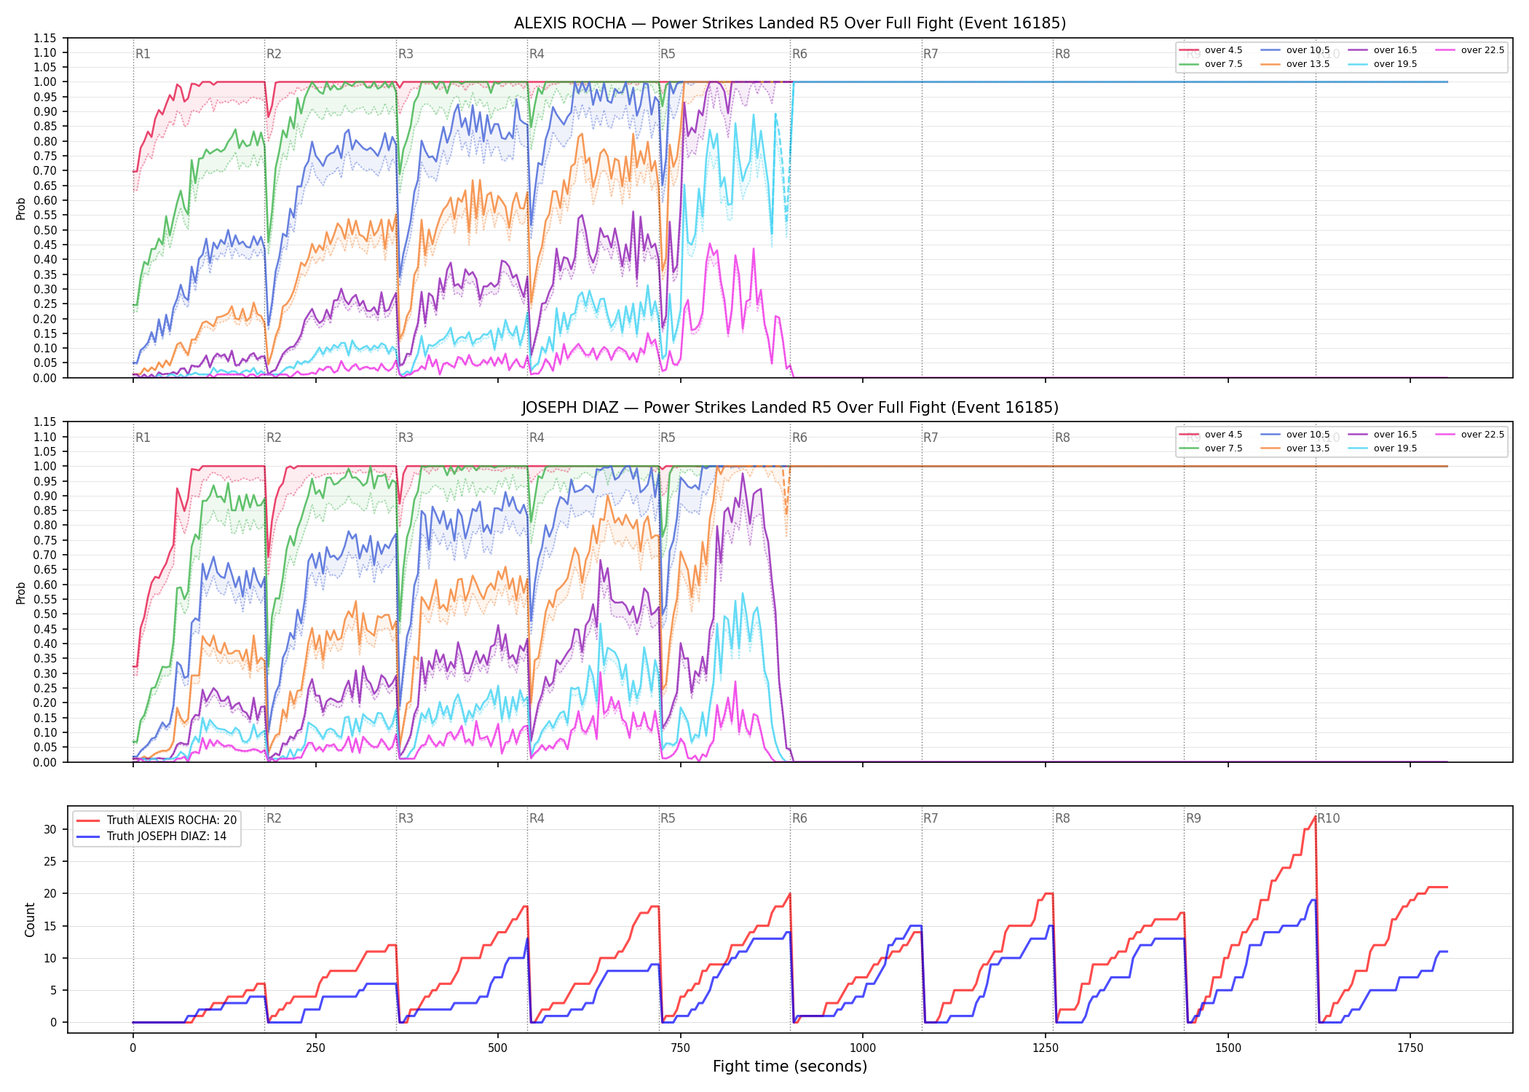
Task: Click y-axis tick 0.25 on Diaz chart
Action: click(45, 688)
